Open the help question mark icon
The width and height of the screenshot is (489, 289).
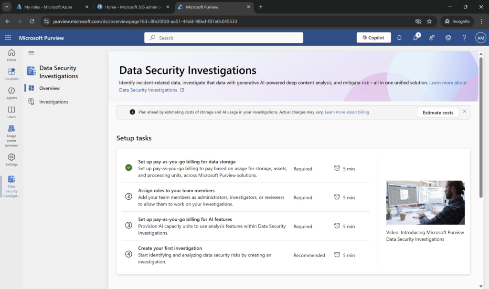464,38
